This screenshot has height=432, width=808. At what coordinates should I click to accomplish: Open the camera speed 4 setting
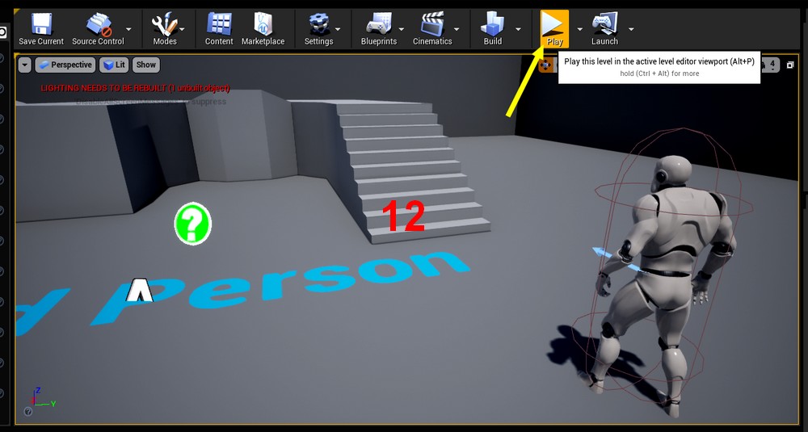point(772,65)
